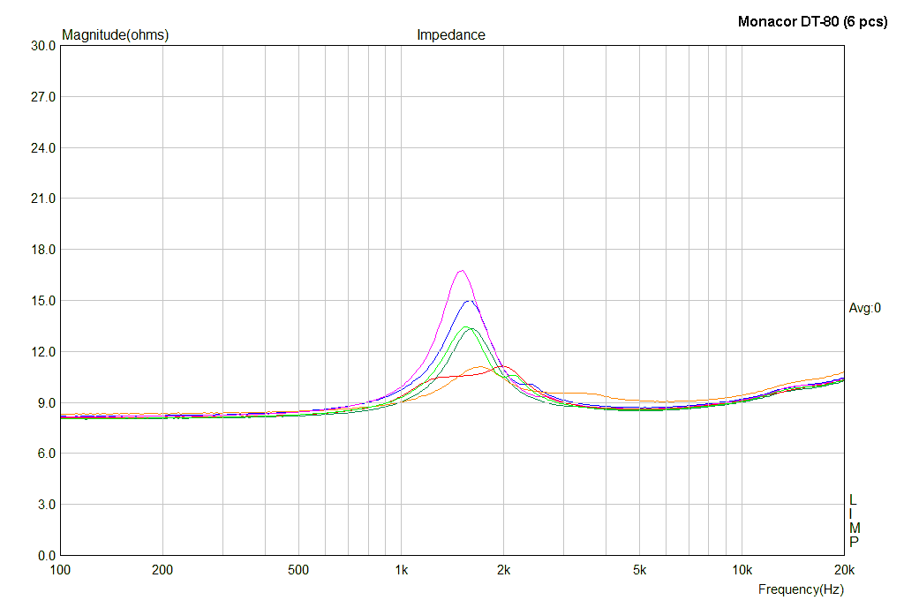This screenshot has height=600, width=904.
Task: Click the 'Magnitude(ohms)' axis label
Action: pyautogui.click(x=116, y=34)
